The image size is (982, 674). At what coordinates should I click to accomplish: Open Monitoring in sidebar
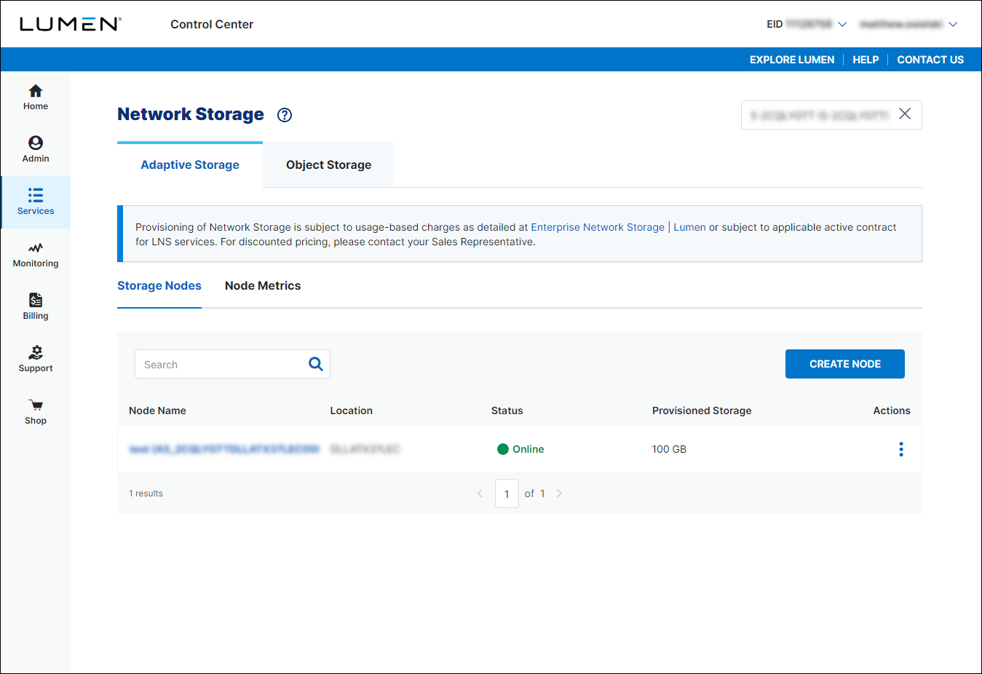coord(35,255)
